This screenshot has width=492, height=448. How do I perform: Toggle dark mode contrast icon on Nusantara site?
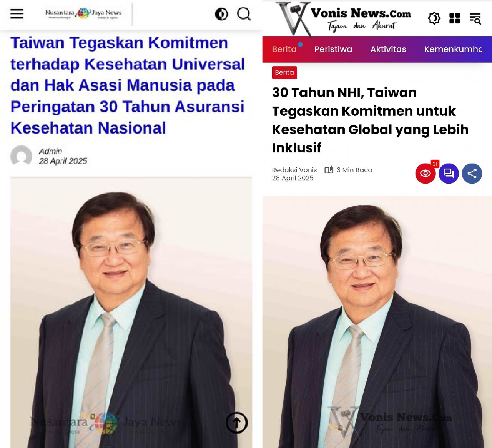221,14
